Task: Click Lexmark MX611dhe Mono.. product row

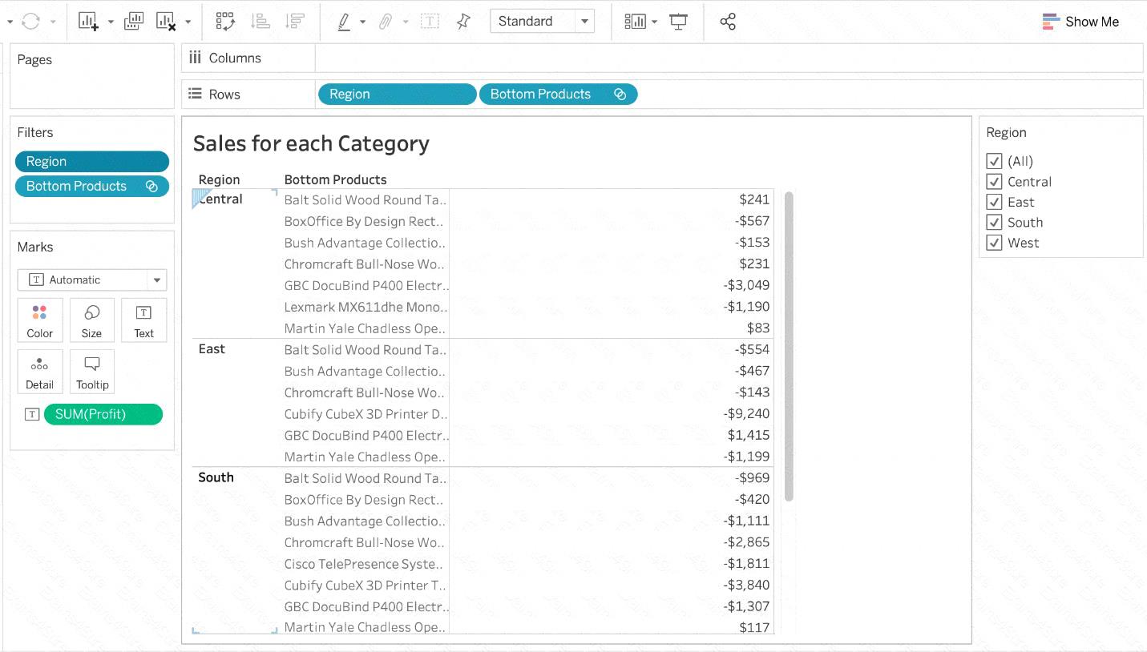Action: click(x=366, y=307)
